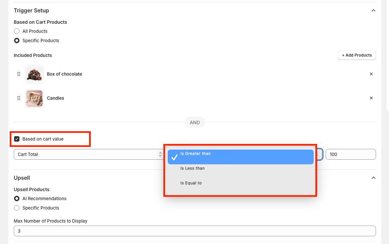Remove Candles using the X icon

click(x=371, y=98)
